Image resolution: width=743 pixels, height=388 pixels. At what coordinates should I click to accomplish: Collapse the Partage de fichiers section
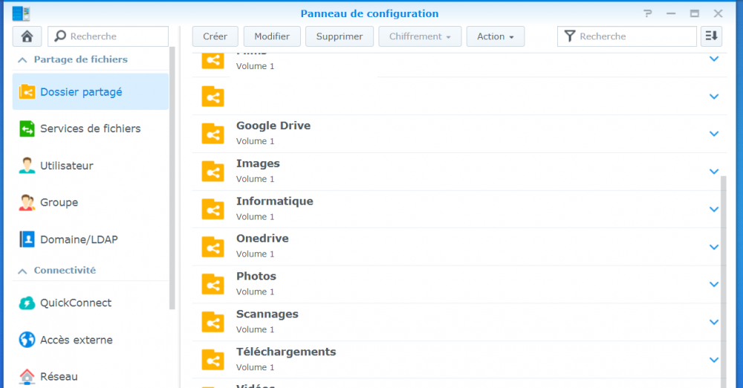coord(23,59)
